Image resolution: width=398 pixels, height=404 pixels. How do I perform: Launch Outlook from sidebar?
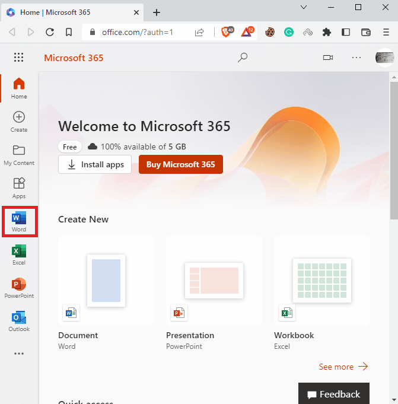point(19,322)
